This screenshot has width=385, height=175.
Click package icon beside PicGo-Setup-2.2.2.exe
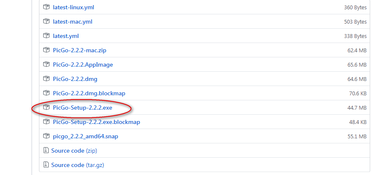click(x=47, y=108)
